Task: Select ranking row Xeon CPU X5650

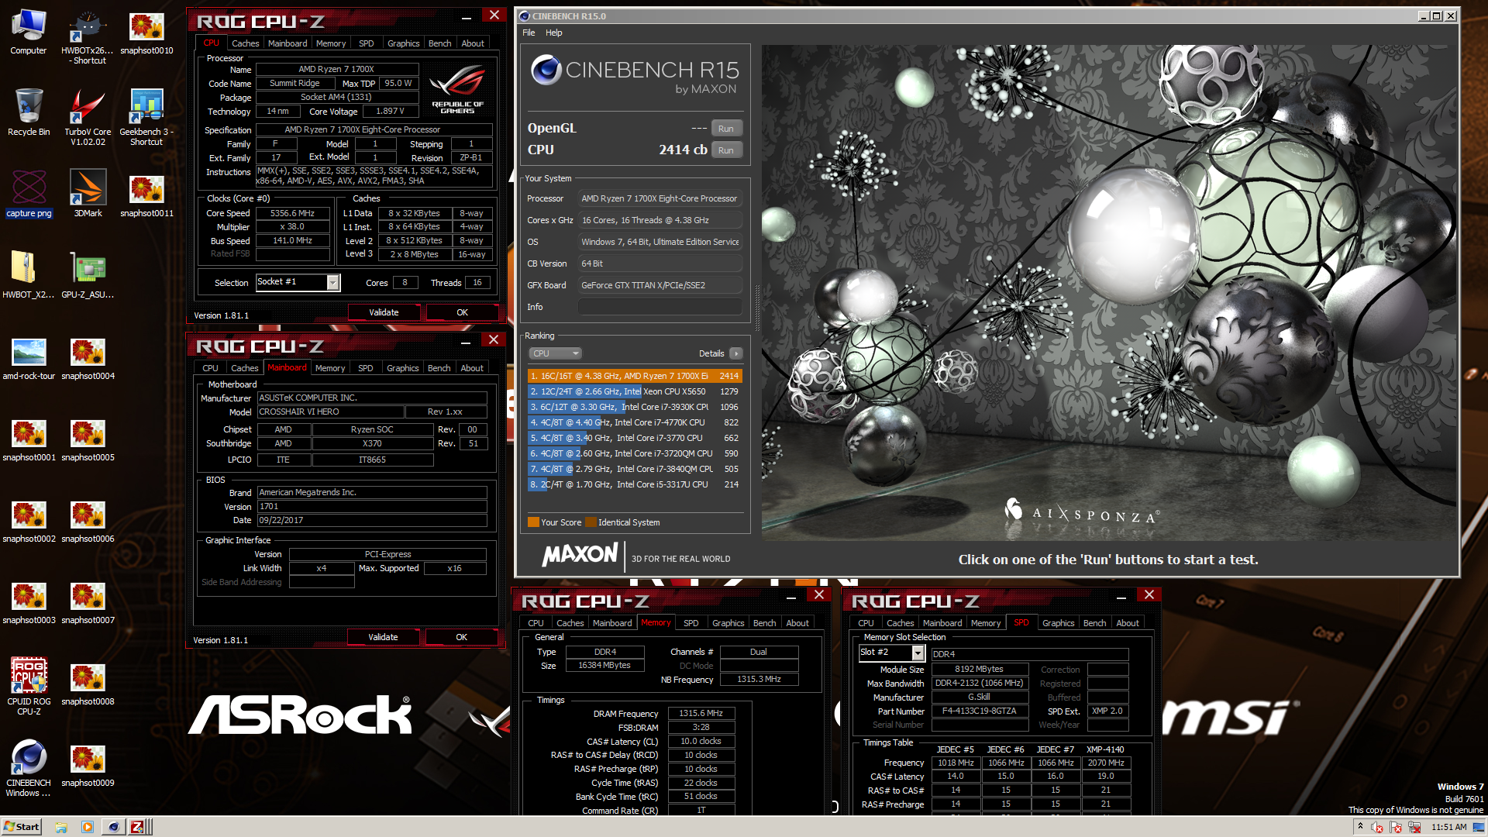Action: (635, 391)
